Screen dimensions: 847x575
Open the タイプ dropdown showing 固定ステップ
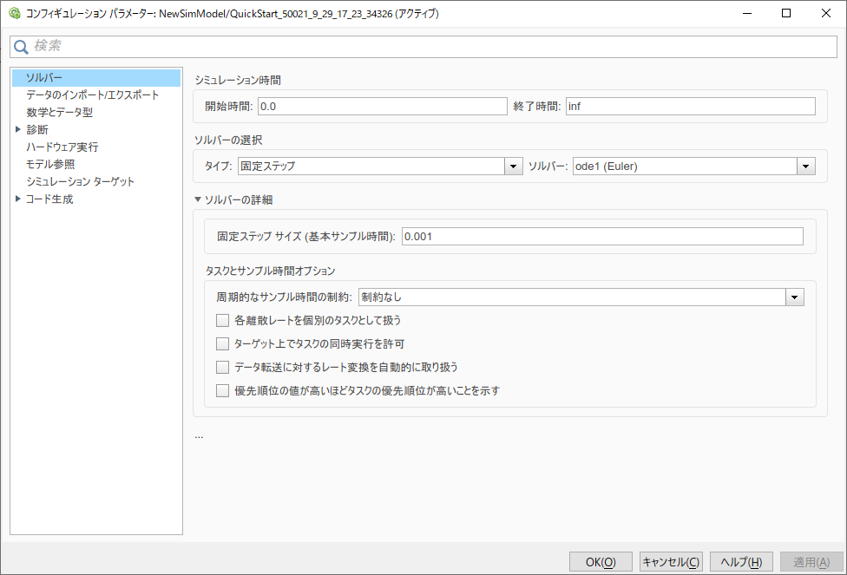coord(512,166)
